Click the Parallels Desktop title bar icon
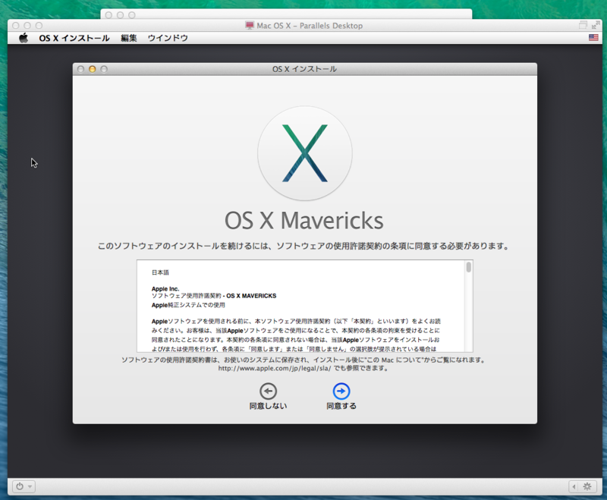This screenshot has width=607, height=500. click(x=250, y=26)
